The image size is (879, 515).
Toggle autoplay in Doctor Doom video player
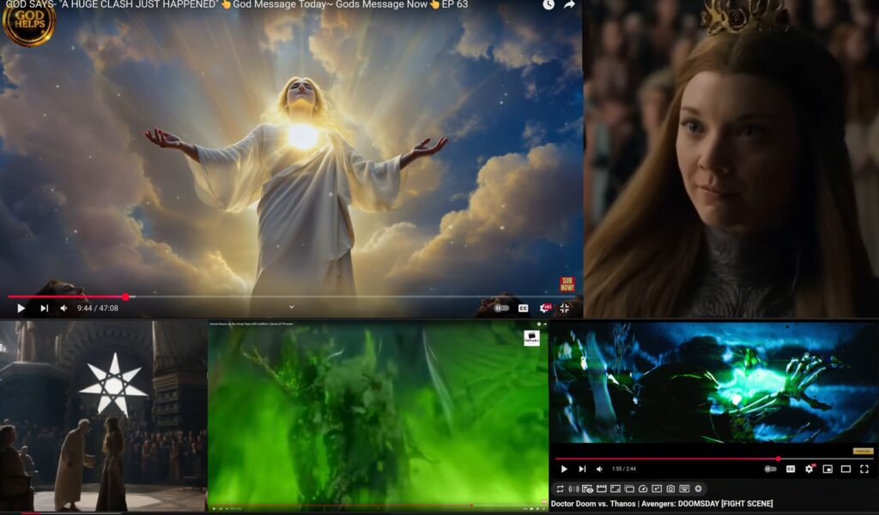[771, 469]
